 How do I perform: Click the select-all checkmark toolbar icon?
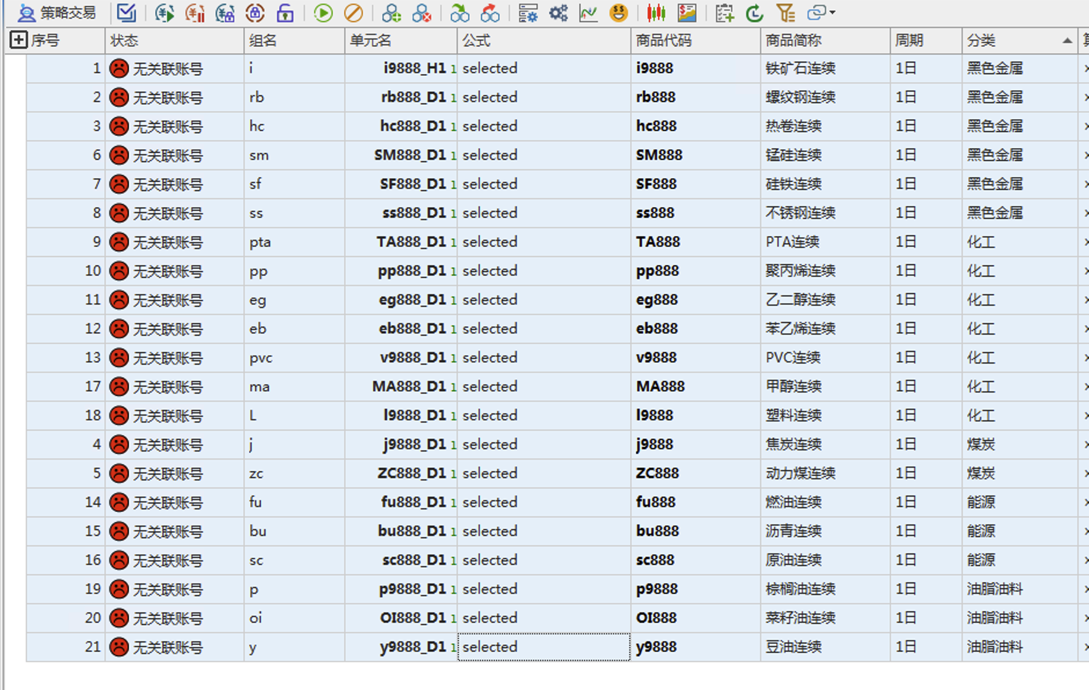click(x=126, y=12)
